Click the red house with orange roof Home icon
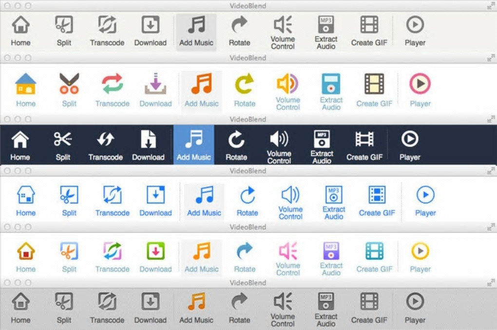The height and width of the screenshot is (330, 497). [x=26, y=251]
